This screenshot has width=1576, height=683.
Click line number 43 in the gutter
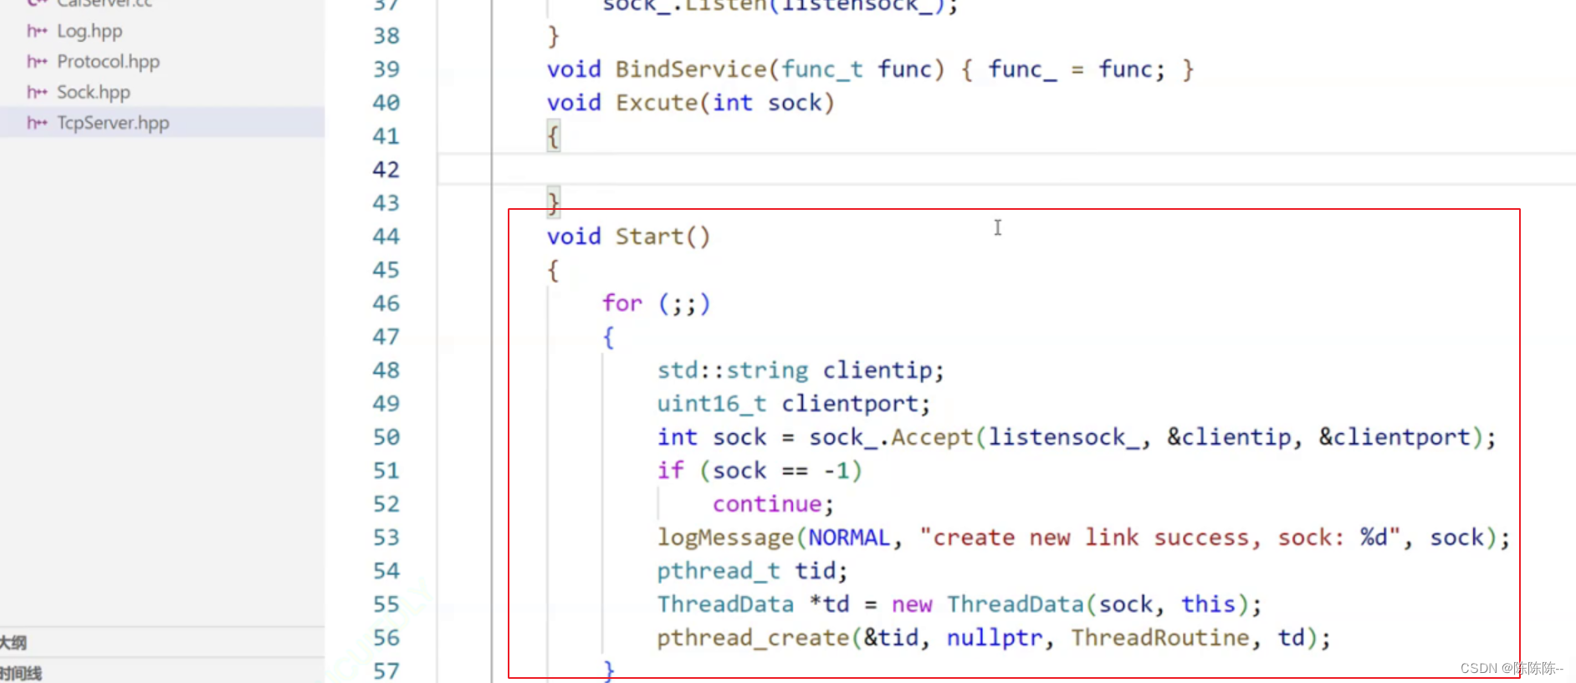click(386, 203)
